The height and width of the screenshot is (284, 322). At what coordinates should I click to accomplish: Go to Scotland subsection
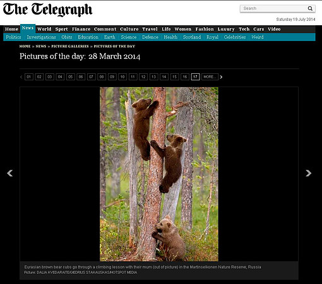pyautogui.click(x=192, y=37)
